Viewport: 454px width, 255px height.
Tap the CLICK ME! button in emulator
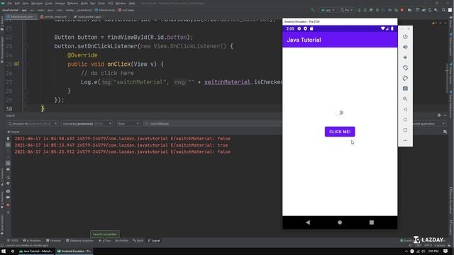340,132
